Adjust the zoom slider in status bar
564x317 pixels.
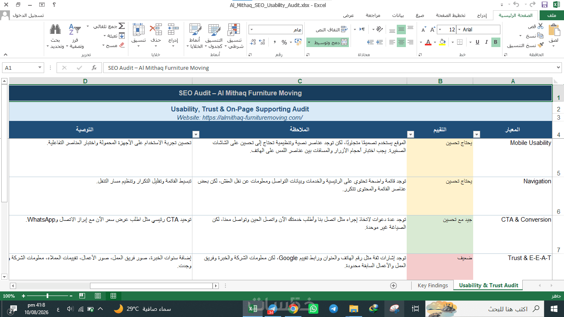pos(47,296)
